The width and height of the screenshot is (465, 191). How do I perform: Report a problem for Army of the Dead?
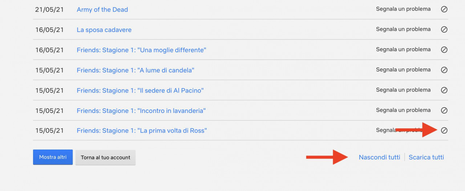click(x=403, y=9)
